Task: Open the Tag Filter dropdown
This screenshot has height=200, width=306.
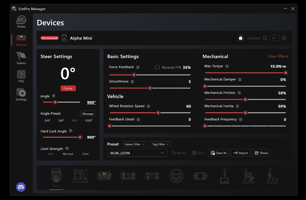Action: point(161,144)
